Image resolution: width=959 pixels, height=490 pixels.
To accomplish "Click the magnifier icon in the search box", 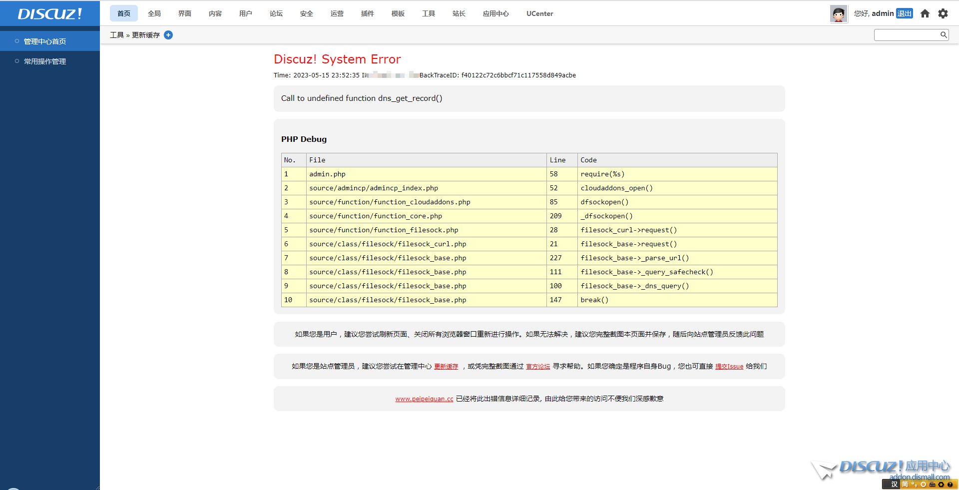I will pos(944,34).
